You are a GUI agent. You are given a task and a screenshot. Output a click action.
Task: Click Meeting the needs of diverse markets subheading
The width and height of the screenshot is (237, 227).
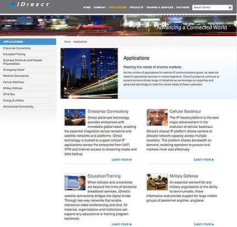click(x=152, y=67)
